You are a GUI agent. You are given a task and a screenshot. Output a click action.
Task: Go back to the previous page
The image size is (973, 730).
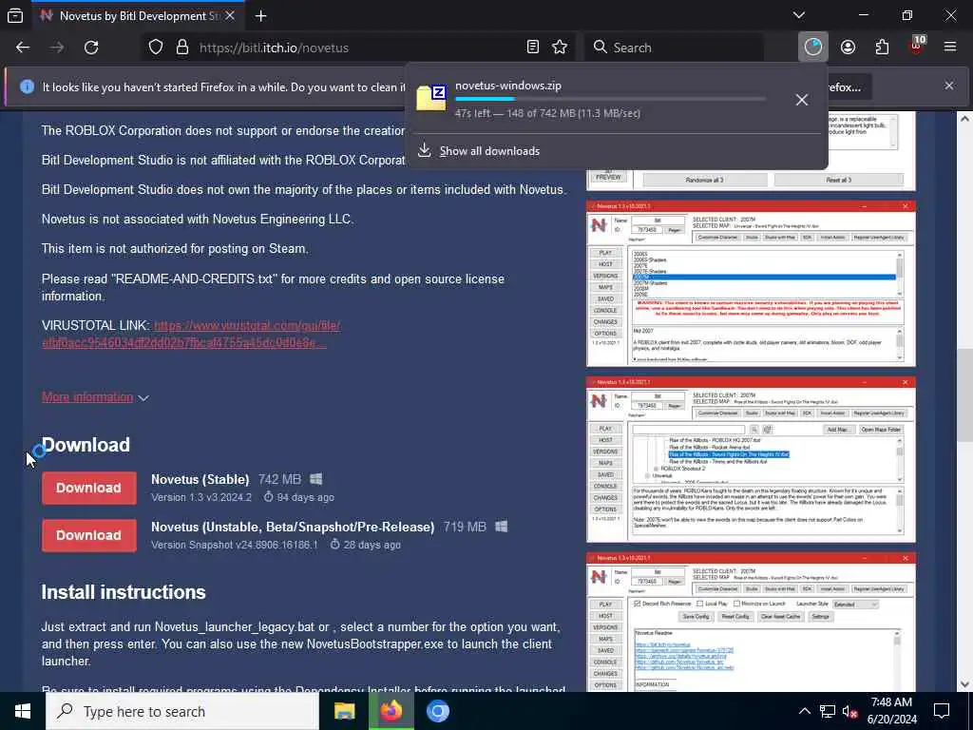tap(23, 48)
